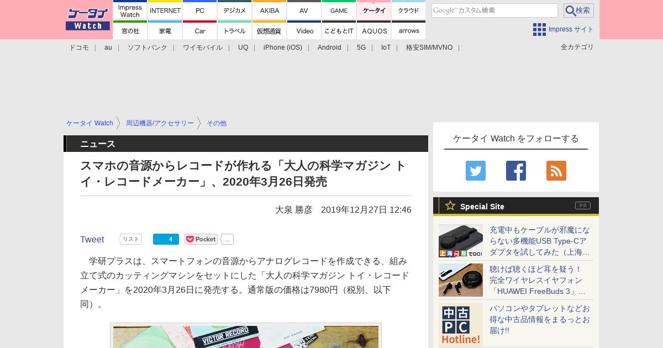Open the こどもとIT tab
This screenshot has width=663, height=348.
[339, 30]
